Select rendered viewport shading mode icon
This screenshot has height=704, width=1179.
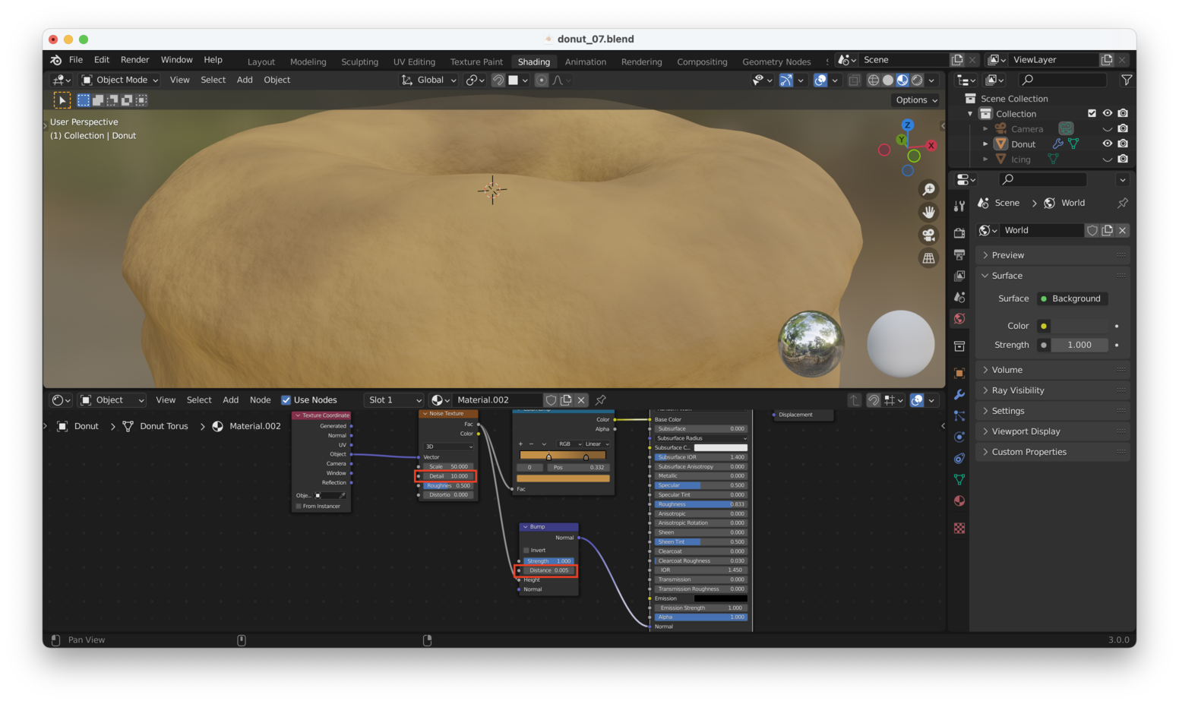(x=917, y=81)
